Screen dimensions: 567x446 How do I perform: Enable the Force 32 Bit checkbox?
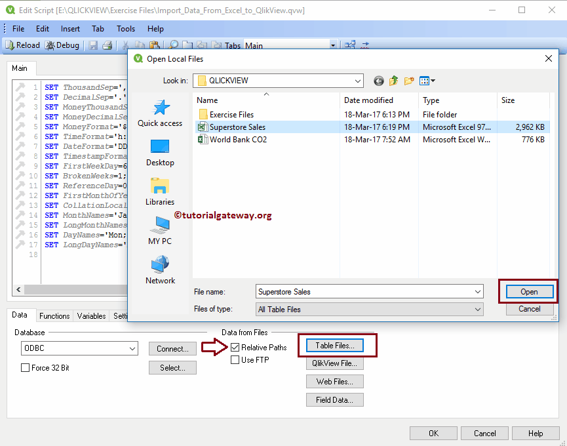click(x=26, y=368)
